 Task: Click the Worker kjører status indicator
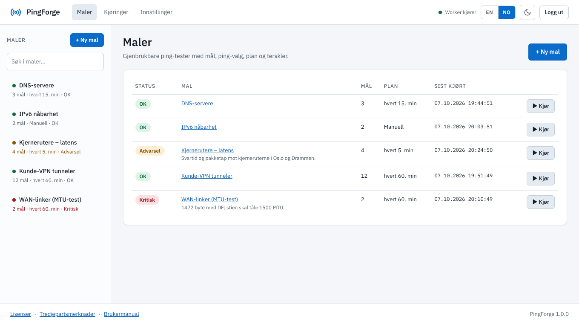click(457, 12)
